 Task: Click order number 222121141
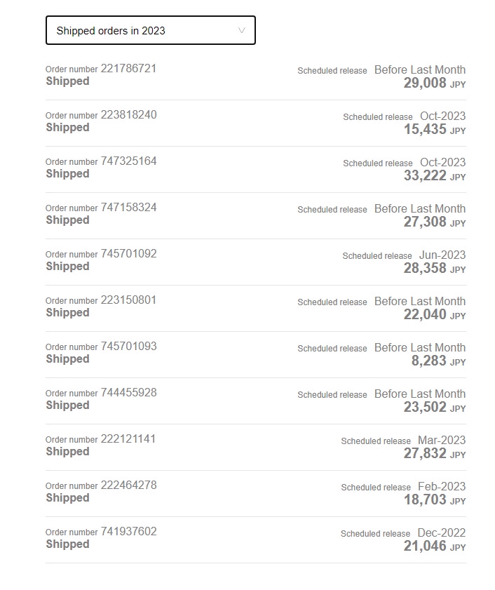click(x=128, y=439)
